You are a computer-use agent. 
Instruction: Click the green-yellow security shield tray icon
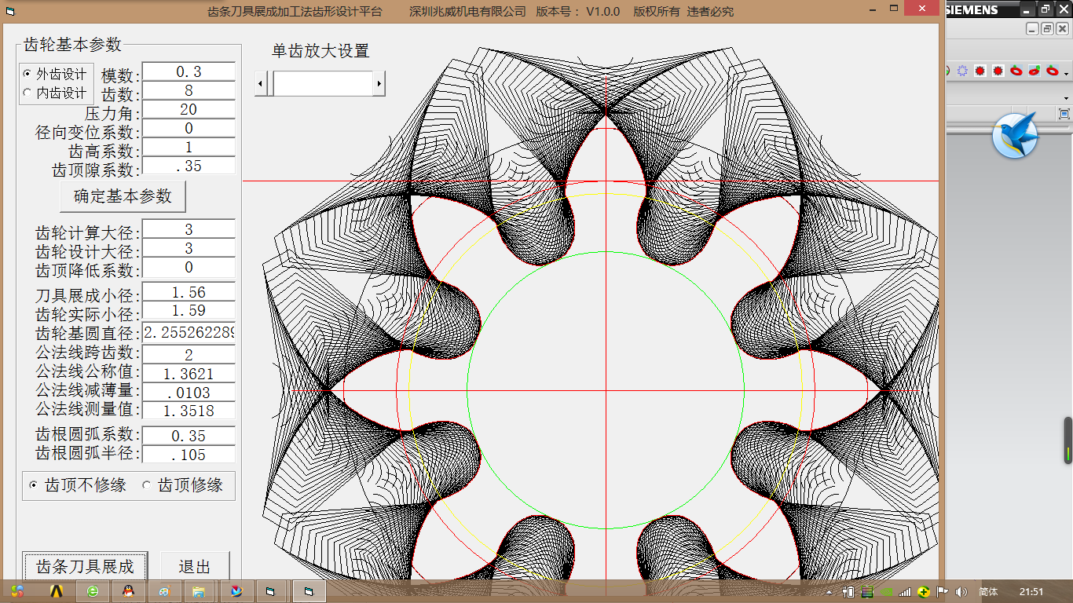[924, 592]
